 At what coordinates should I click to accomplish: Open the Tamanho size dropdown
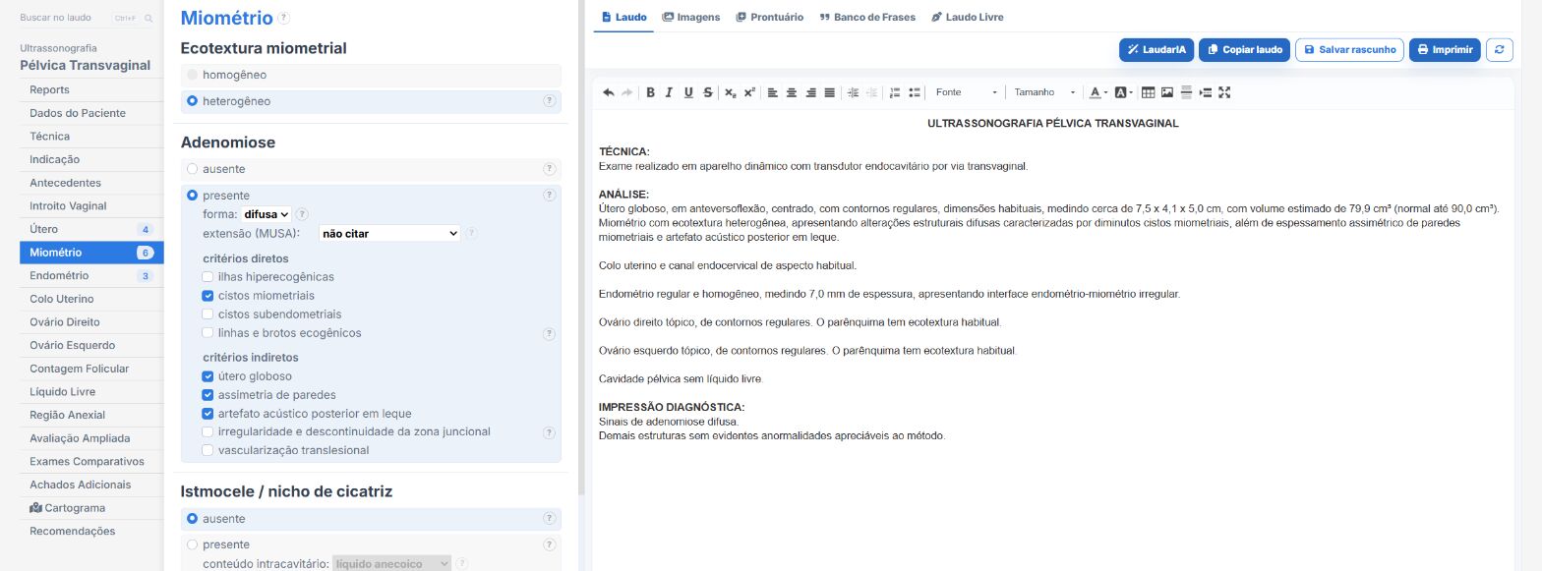point(1045,92)
